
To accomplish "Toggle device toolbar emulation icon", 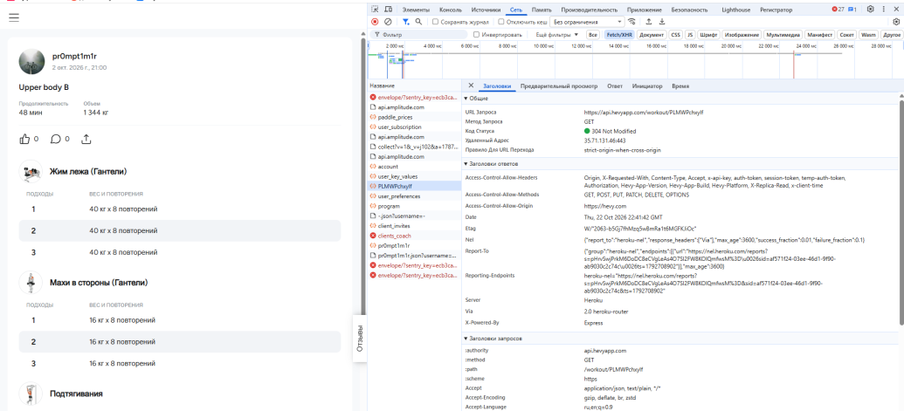I will click(389, 10).
